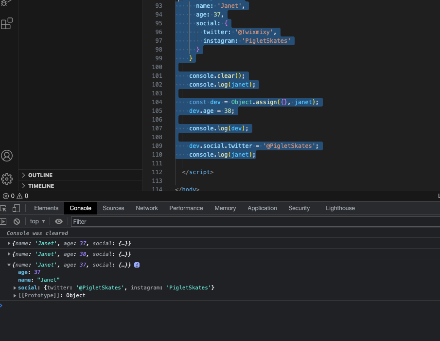Open the 'top' JavaScript context dropdown
The width and height of the screenshot is (440, 341).
[x=37, y=221]
